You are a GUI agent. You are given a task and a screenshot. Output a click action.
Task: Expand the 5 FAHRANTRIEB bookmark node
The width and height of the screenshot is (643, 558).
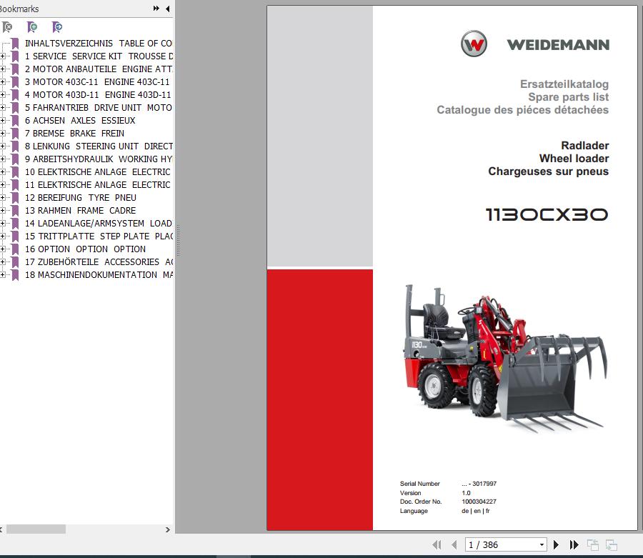pos(2,107)
